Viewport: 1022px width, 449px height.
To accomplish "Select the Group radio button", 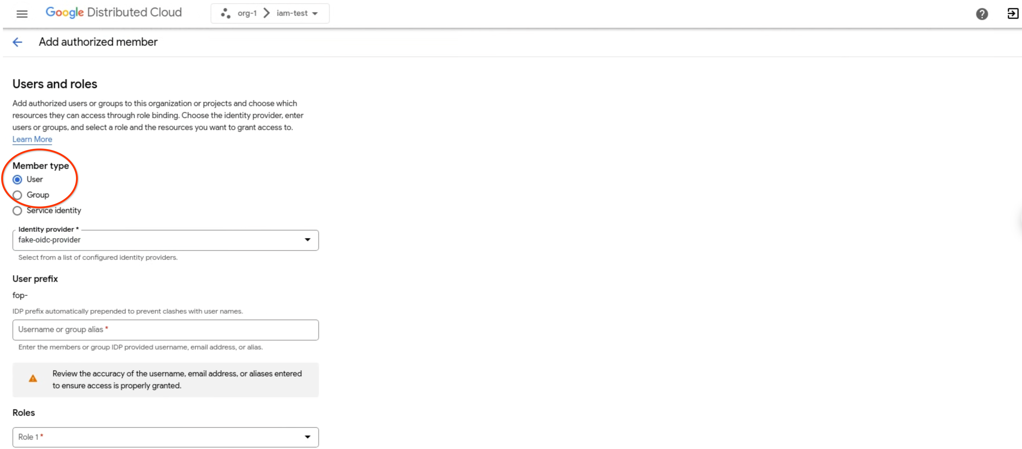I will tap(17, 195).
